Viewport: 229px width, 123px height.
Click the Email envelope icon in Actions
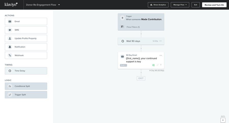coord(10,21)
